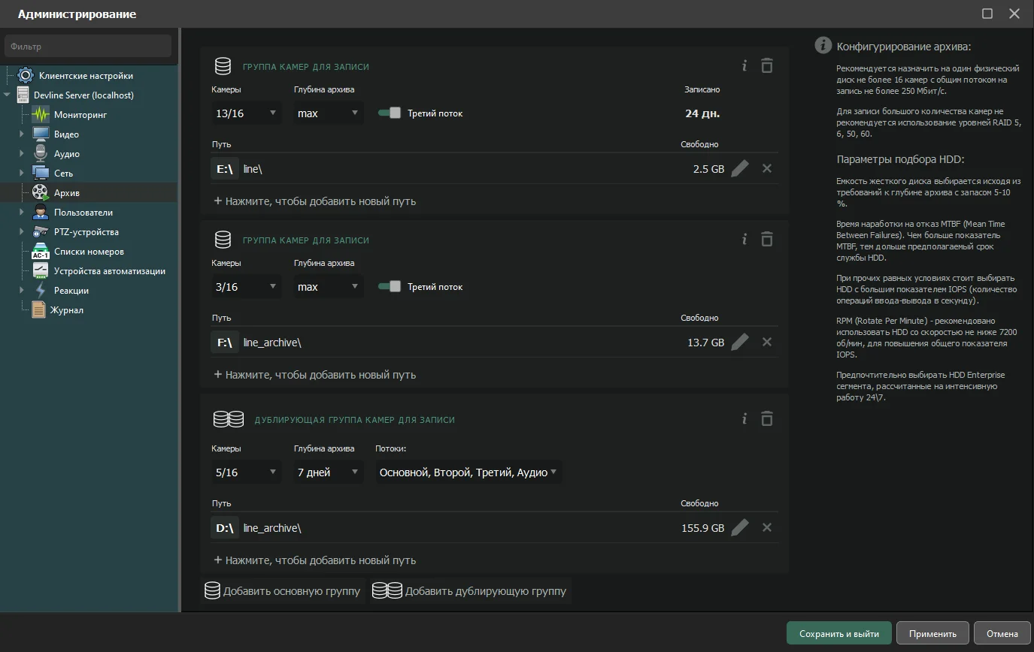Click the Фильтр search field
Image resolution: width=1034 pixels, height=652 pixels.
tap(88, 47)
